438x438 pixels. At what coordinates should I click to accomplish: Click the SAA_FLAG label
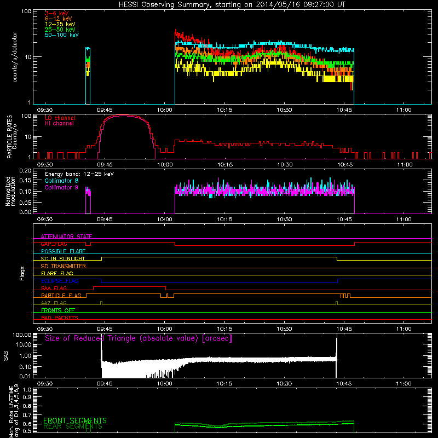tap(54, 288)
